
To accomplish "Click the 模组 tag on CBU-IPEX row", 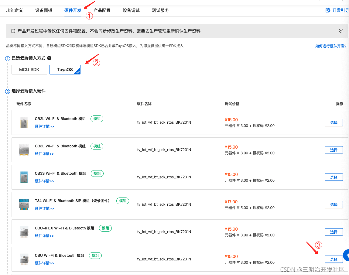I will (105, 228).
